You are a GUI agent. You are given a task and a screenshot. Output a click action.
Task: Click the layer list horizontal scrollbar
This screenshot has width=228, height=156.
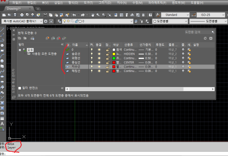point(126,89)
